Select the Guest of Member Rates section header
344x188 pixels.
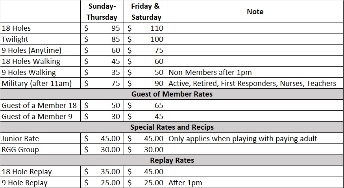click(x=172, y=94)
